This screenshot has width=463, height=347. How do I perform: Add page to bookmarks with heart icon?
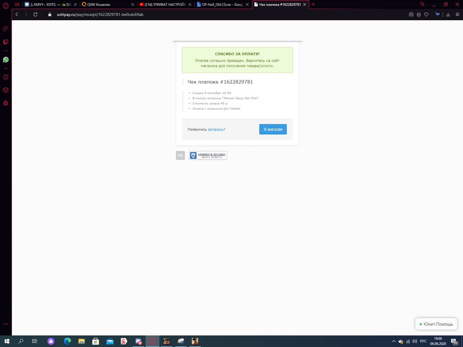tap(426, 14)
